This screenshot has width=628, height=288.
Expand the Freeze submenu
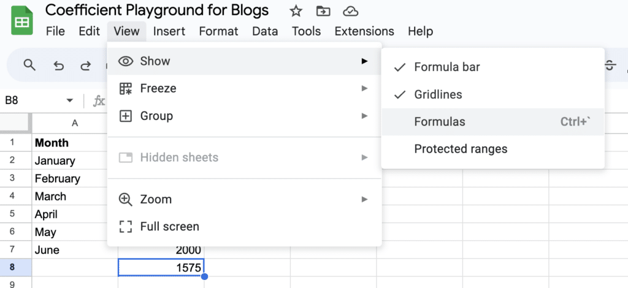[x=244, y=88]
